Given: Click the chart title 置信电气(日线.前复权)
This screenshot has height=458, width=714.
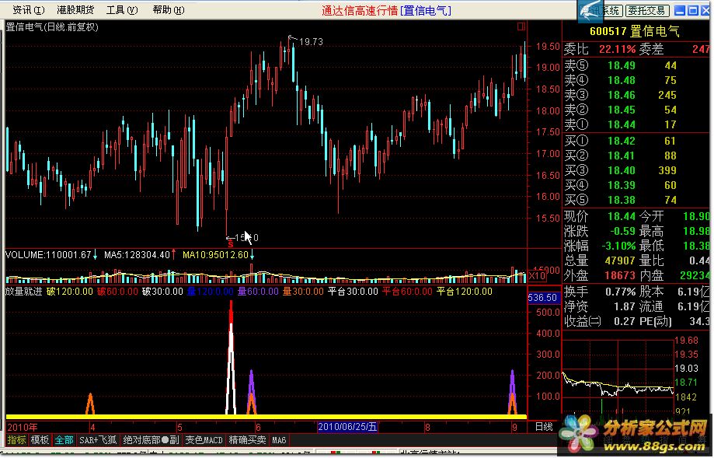Looking at the screenshot, I should tap(52, 27).
